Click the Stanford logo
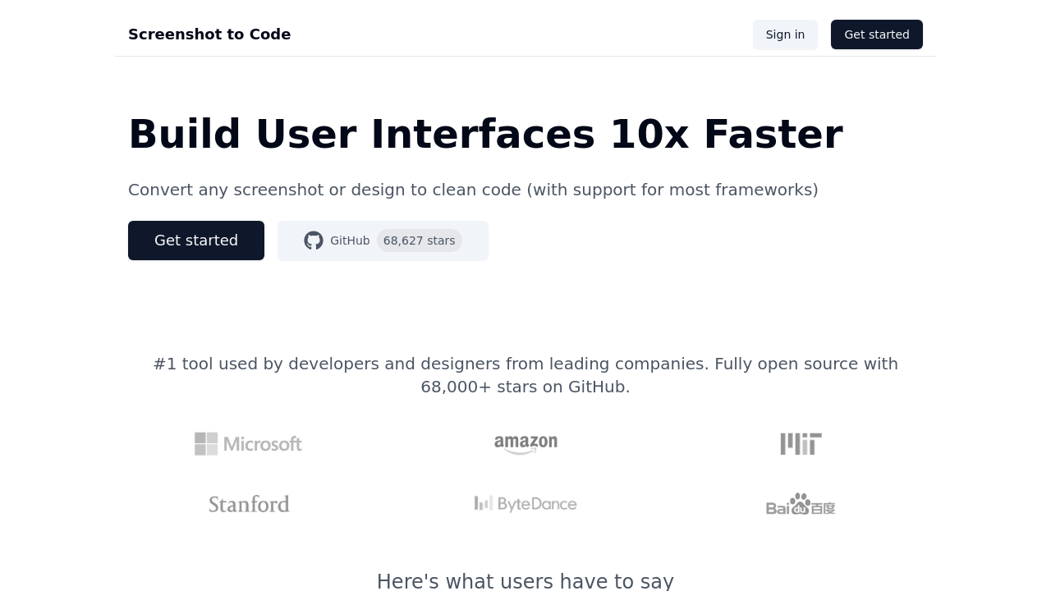 tap(249, 503)
